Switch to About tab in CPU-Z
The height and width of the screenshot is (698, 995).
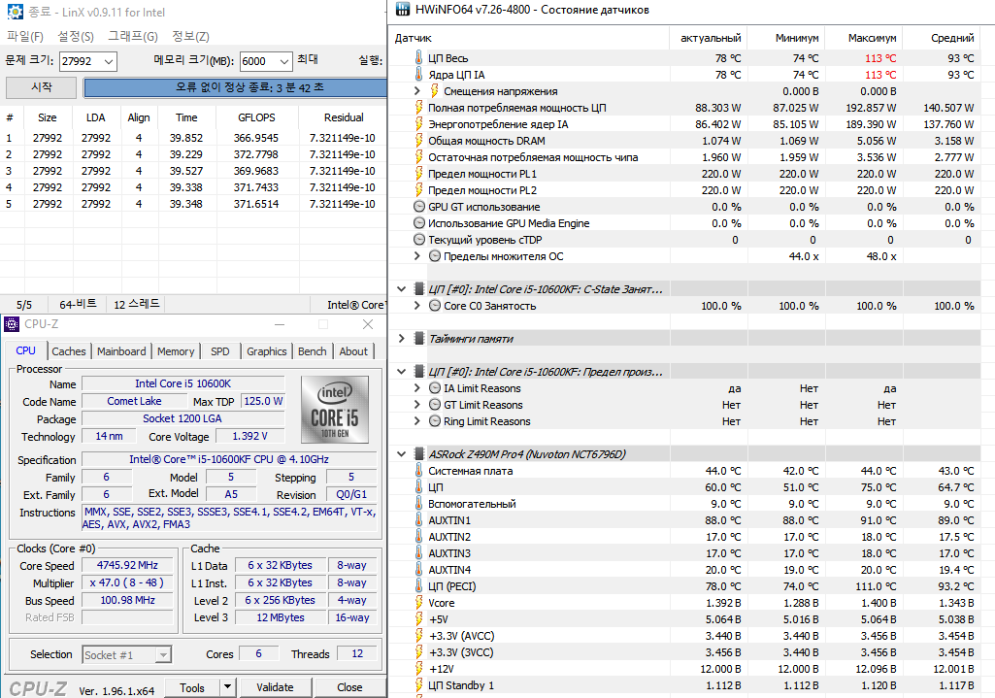coord(353,351)
